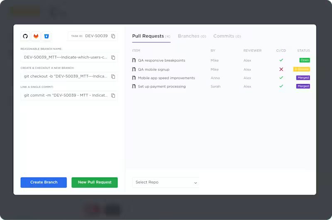Screen dimensions: 332x220
Task: Click the New Pull Request button
Action: click(95, 182)
